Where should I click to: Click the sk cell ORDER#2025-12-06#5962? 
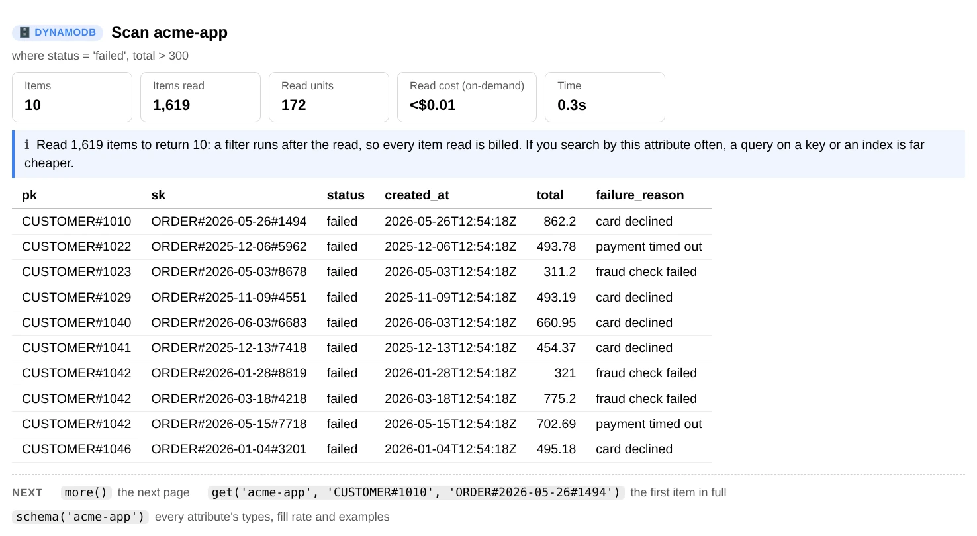click(229, 247)
